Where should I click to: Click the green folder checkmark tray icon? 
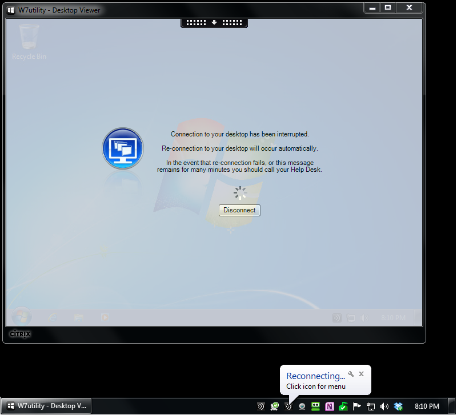[343, 406]
